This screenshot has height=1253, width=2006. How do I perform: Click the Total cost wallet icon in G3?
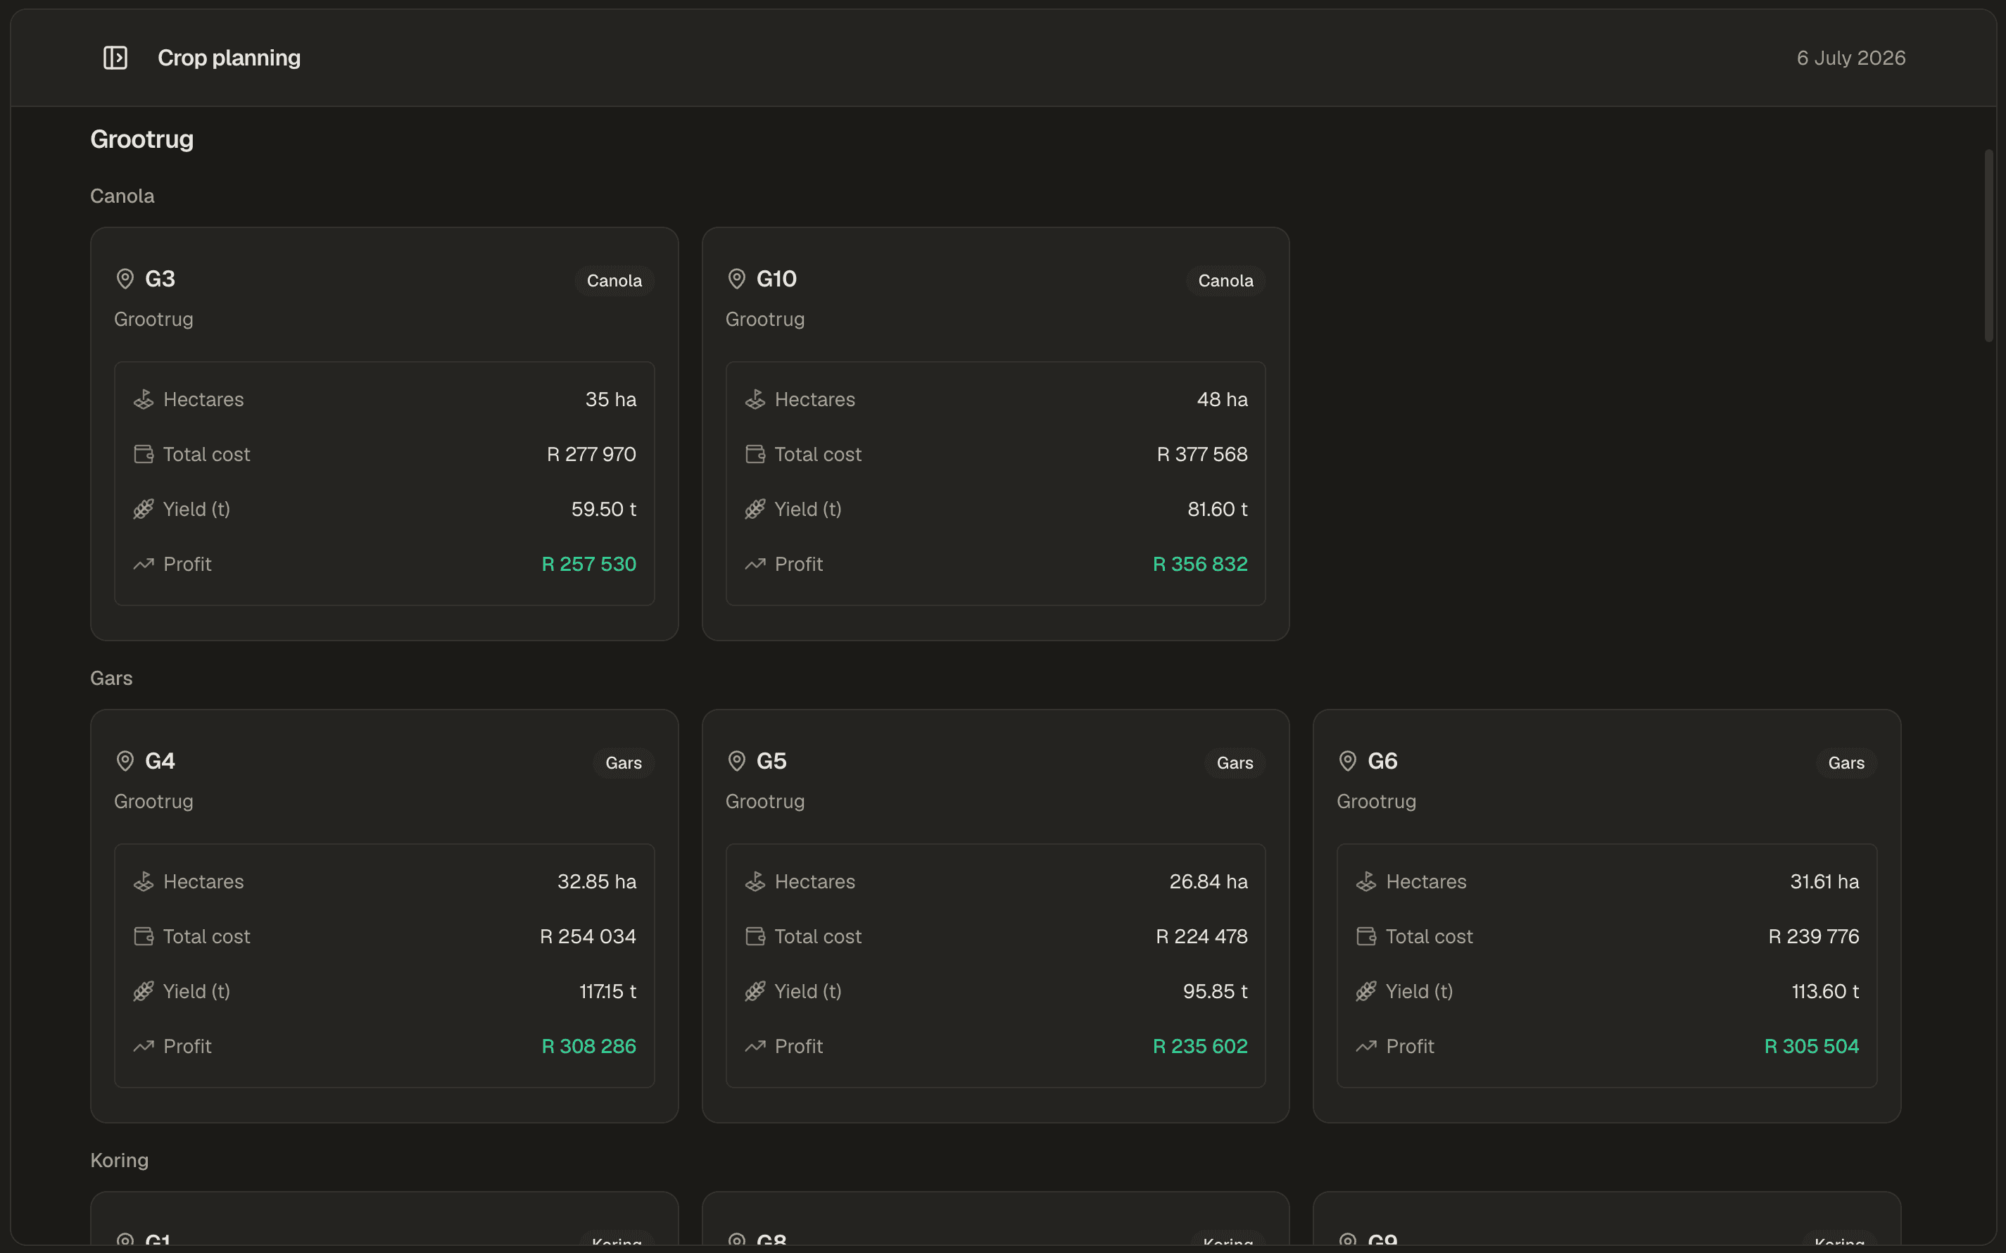pyautogui.click(x=144, y=454)
